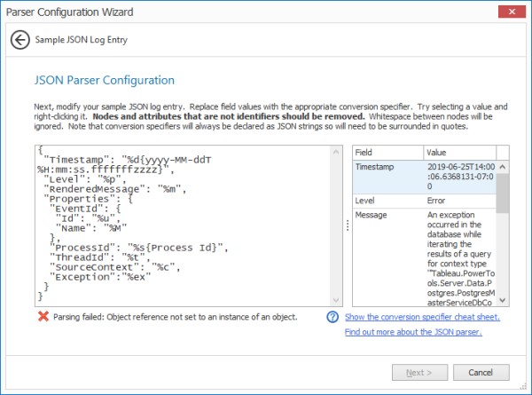
Task: Click the "Exception":"%ex" line
Action: point(100,277)
